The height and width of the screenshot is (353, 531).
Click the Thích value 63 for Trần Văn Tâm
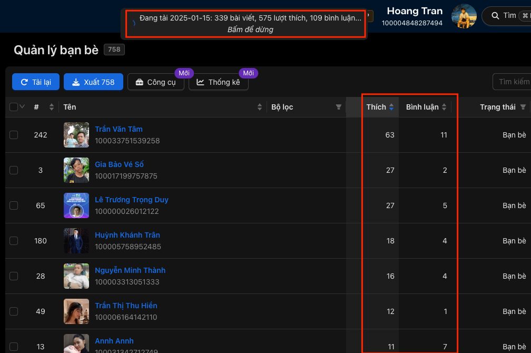[x=390, y=135]
